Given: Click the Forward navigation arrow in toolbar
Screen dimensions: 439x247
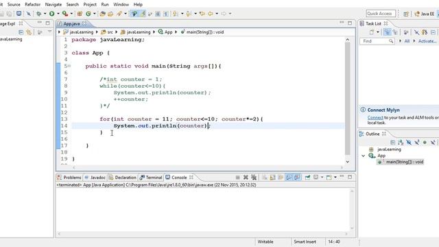Looking at the screenshot, I should click(x=224, y=14).
